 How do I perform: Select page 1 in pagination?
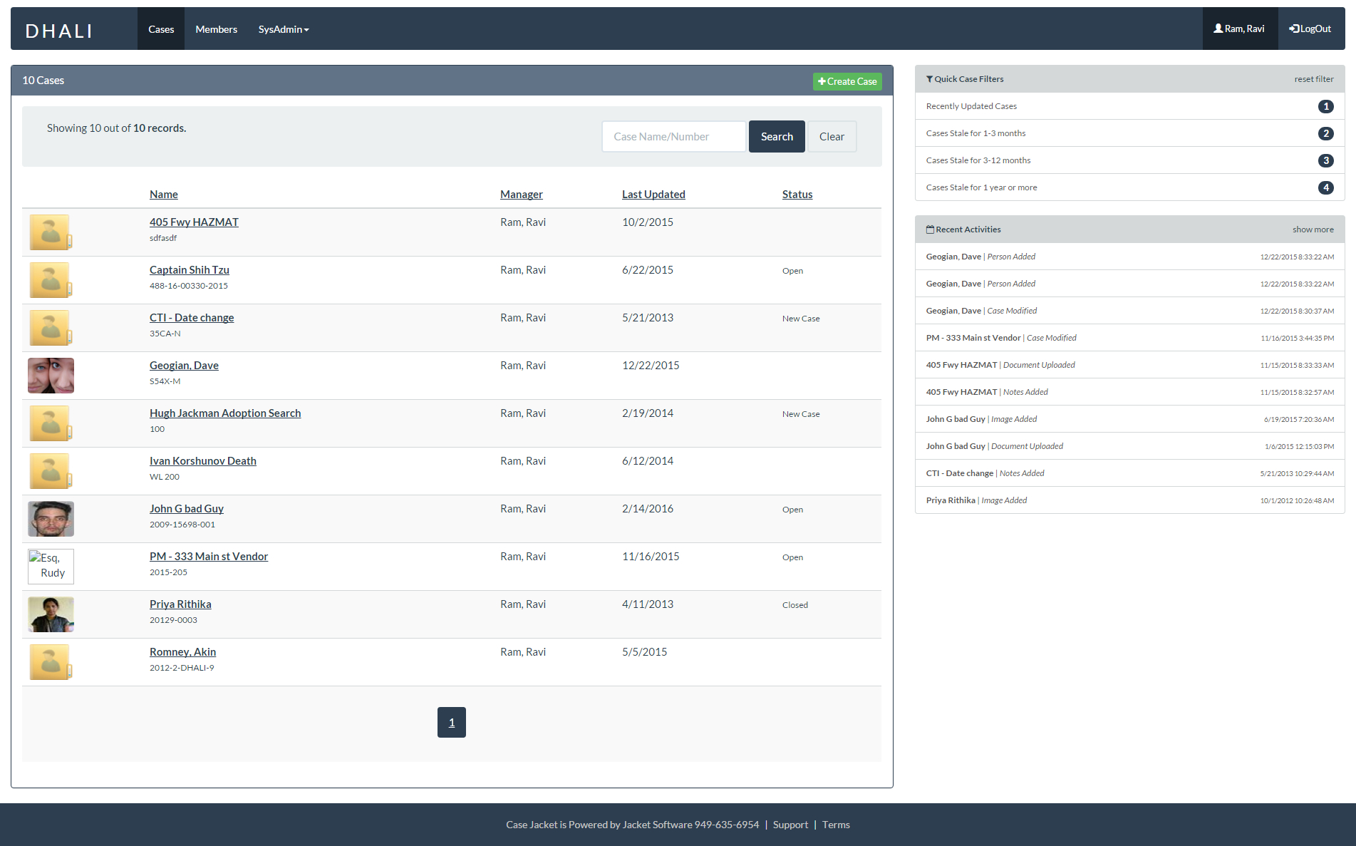[x=451, y=722]
